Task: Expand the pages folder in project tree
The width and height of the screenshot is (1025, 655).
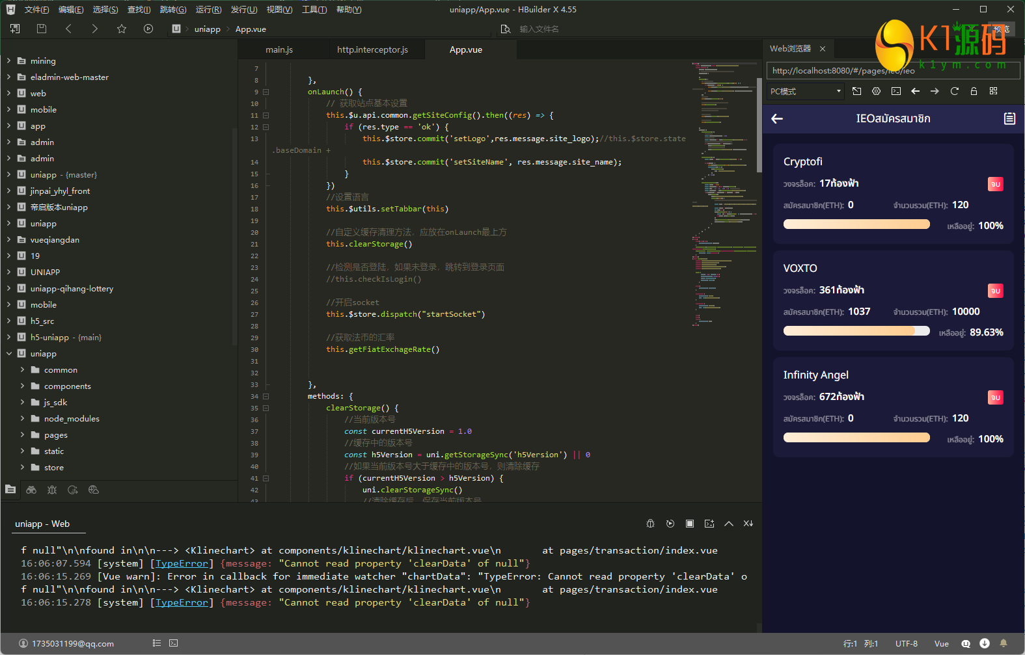Action: click(x=23, y=435)
